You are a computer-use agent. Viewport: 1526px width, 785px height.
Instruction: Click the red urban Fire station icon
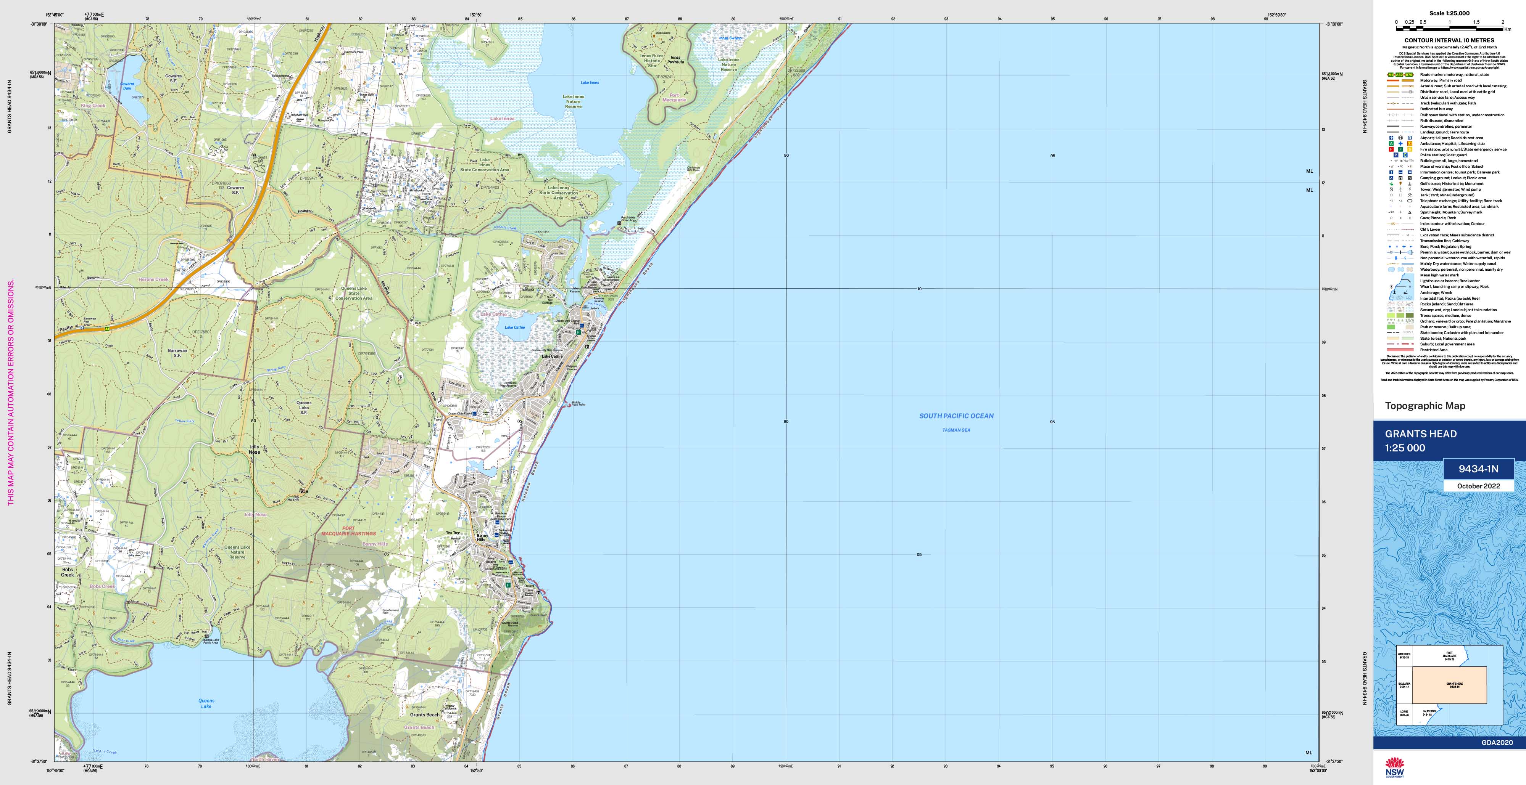(x=1392, y=149)
